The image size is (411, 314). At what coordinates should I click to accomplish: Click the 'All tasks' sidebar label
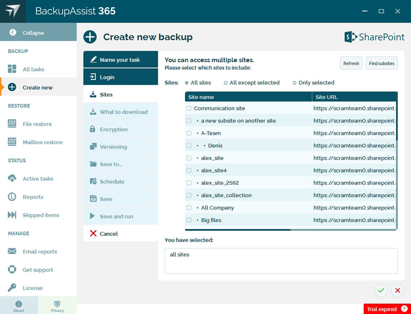coord(33,69)
